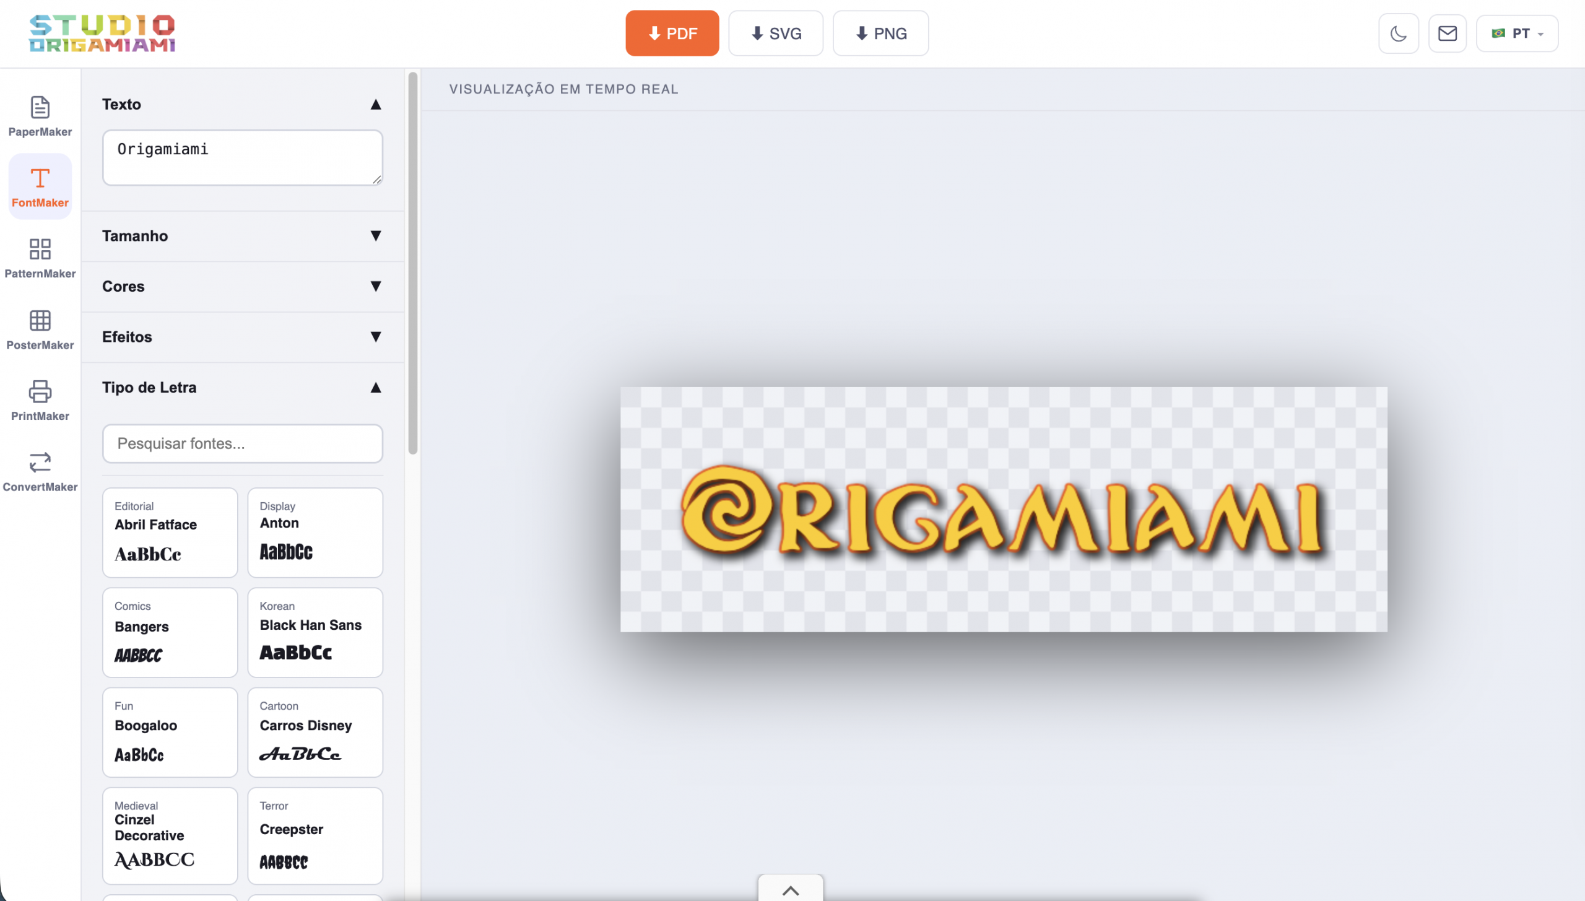Expand the bottom panel chevron
This screenshot has width=1585, height=901.
click(790, 890)
